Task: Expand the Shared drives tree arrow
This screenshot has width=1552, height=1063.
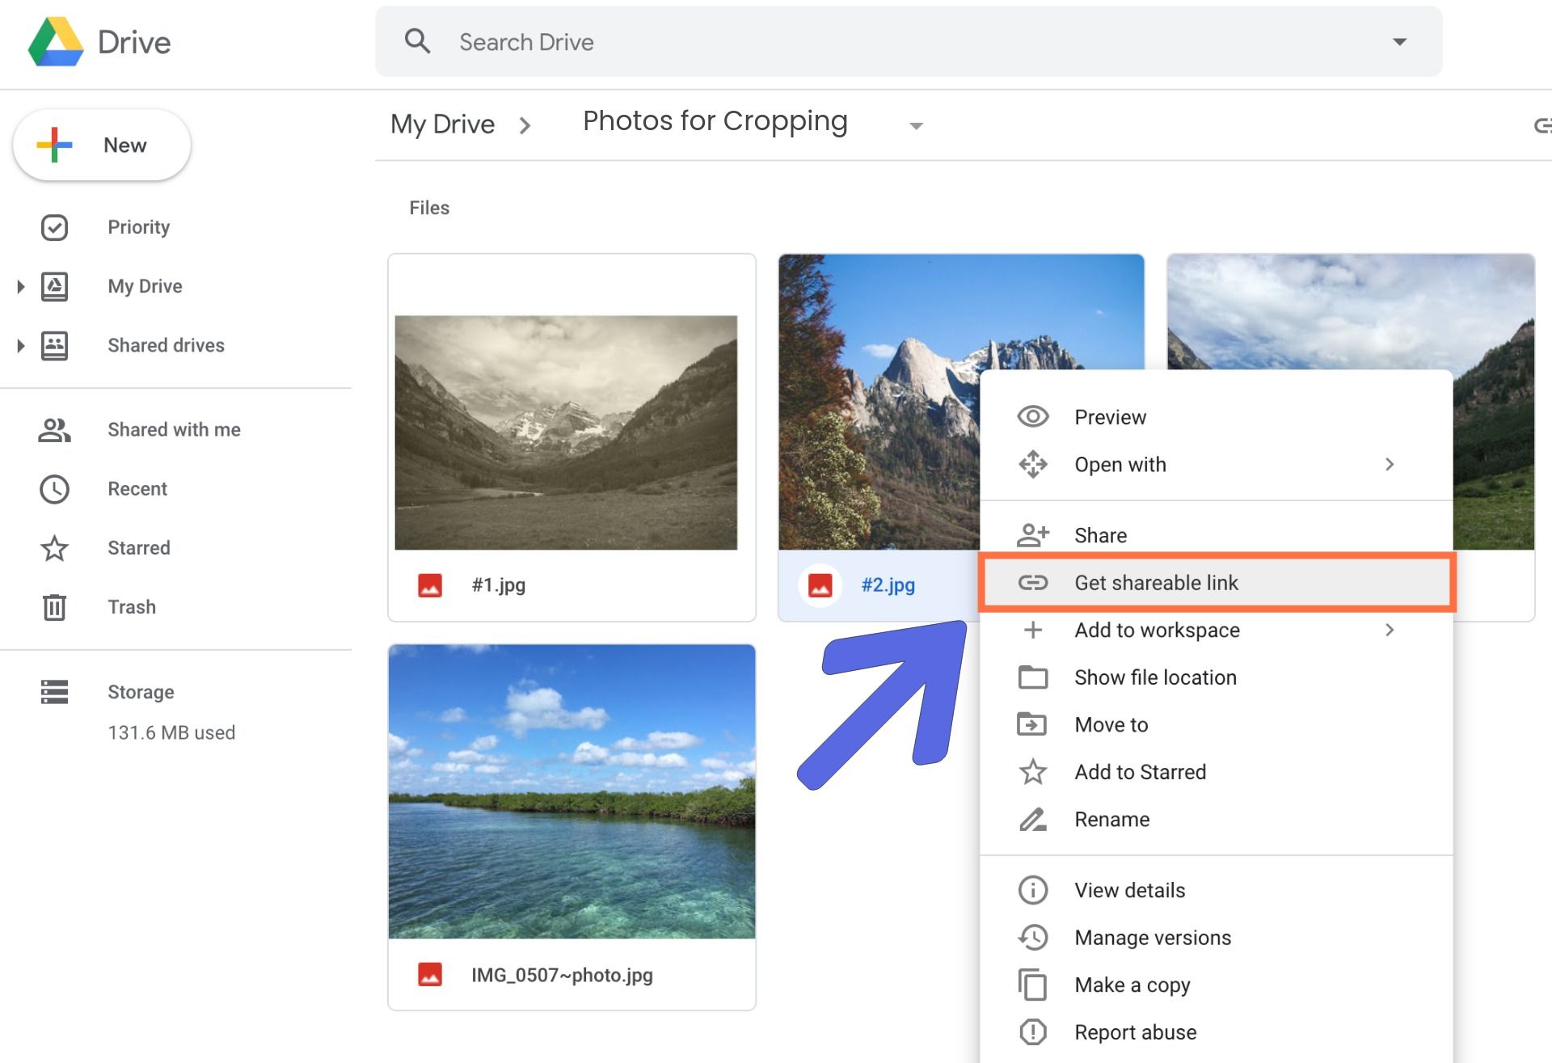Action: coord(21,346)
